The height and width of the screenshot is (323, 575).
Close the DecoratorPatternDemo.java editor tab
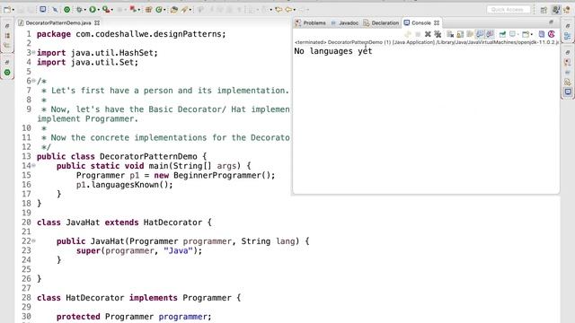coord(97,22)
